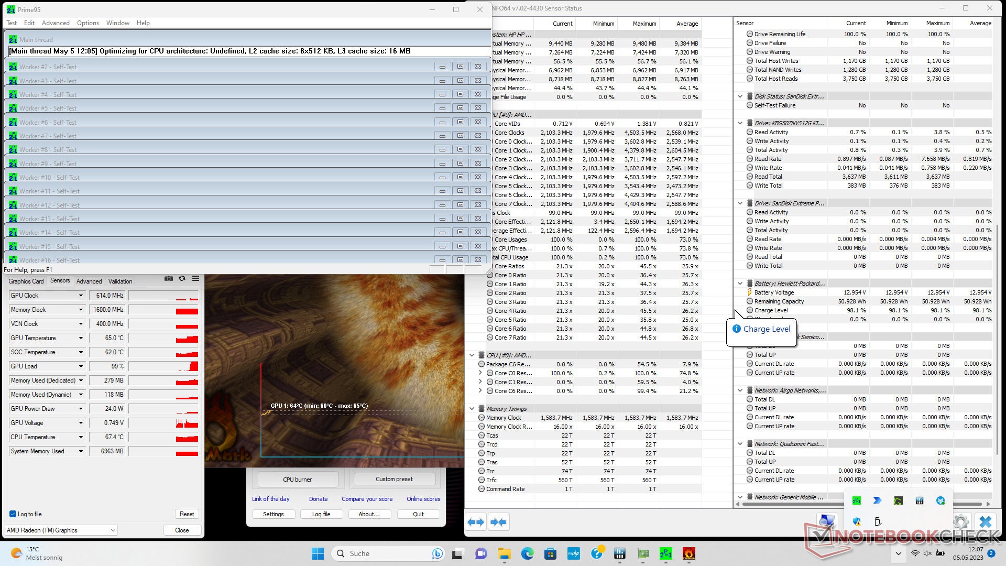Open Microsoft Store from taskbar

click(550, 553)
